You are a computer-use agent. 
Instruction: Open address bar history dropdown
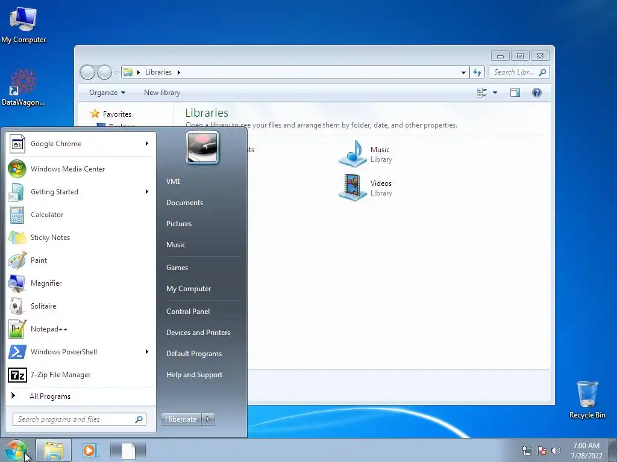(463, 72)
